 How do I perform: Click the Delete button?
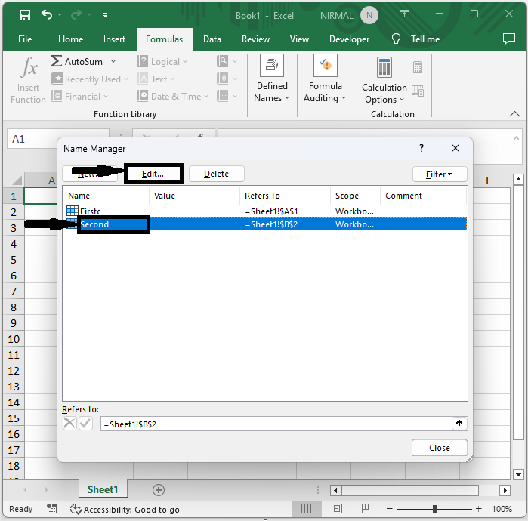(x=217, y=174)
